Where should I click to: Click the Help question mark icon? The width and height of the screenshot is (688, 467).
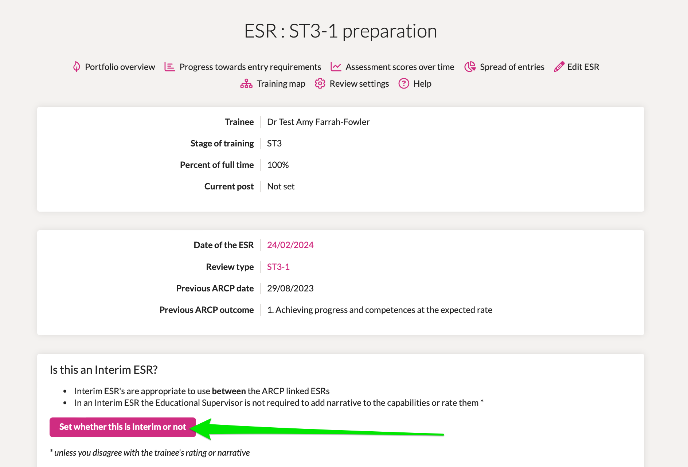click(404, 83)
